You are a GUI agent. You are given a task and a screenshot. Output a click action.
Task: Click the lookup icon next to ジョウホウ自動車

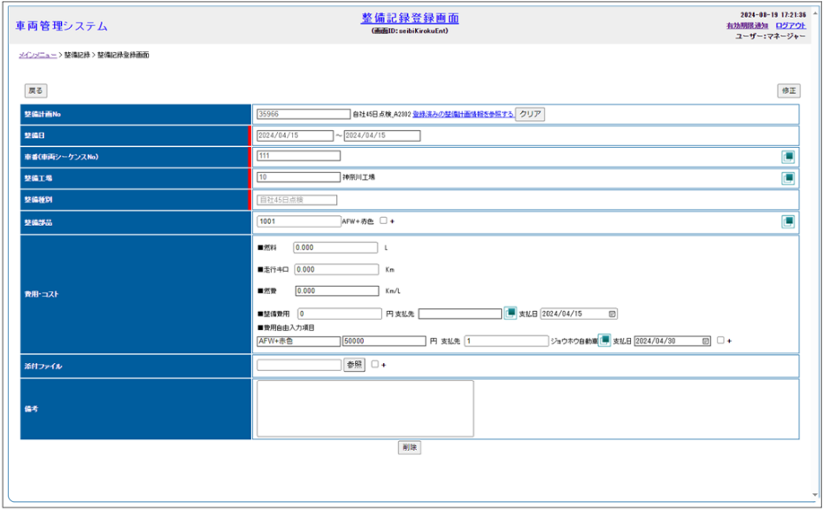pos(604,340)
